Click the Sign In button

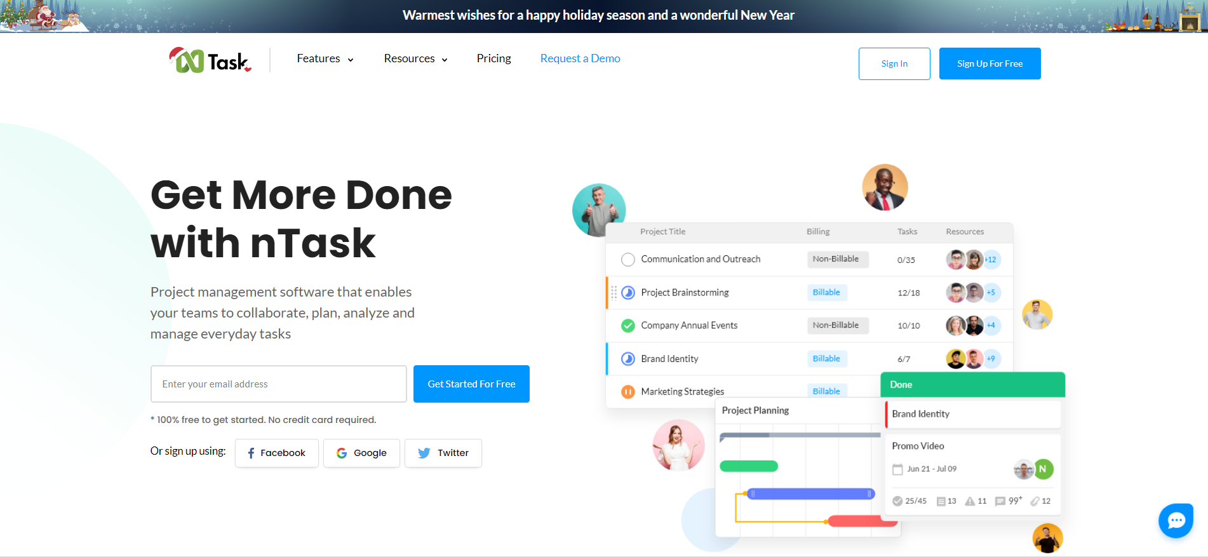coord(894,64)
